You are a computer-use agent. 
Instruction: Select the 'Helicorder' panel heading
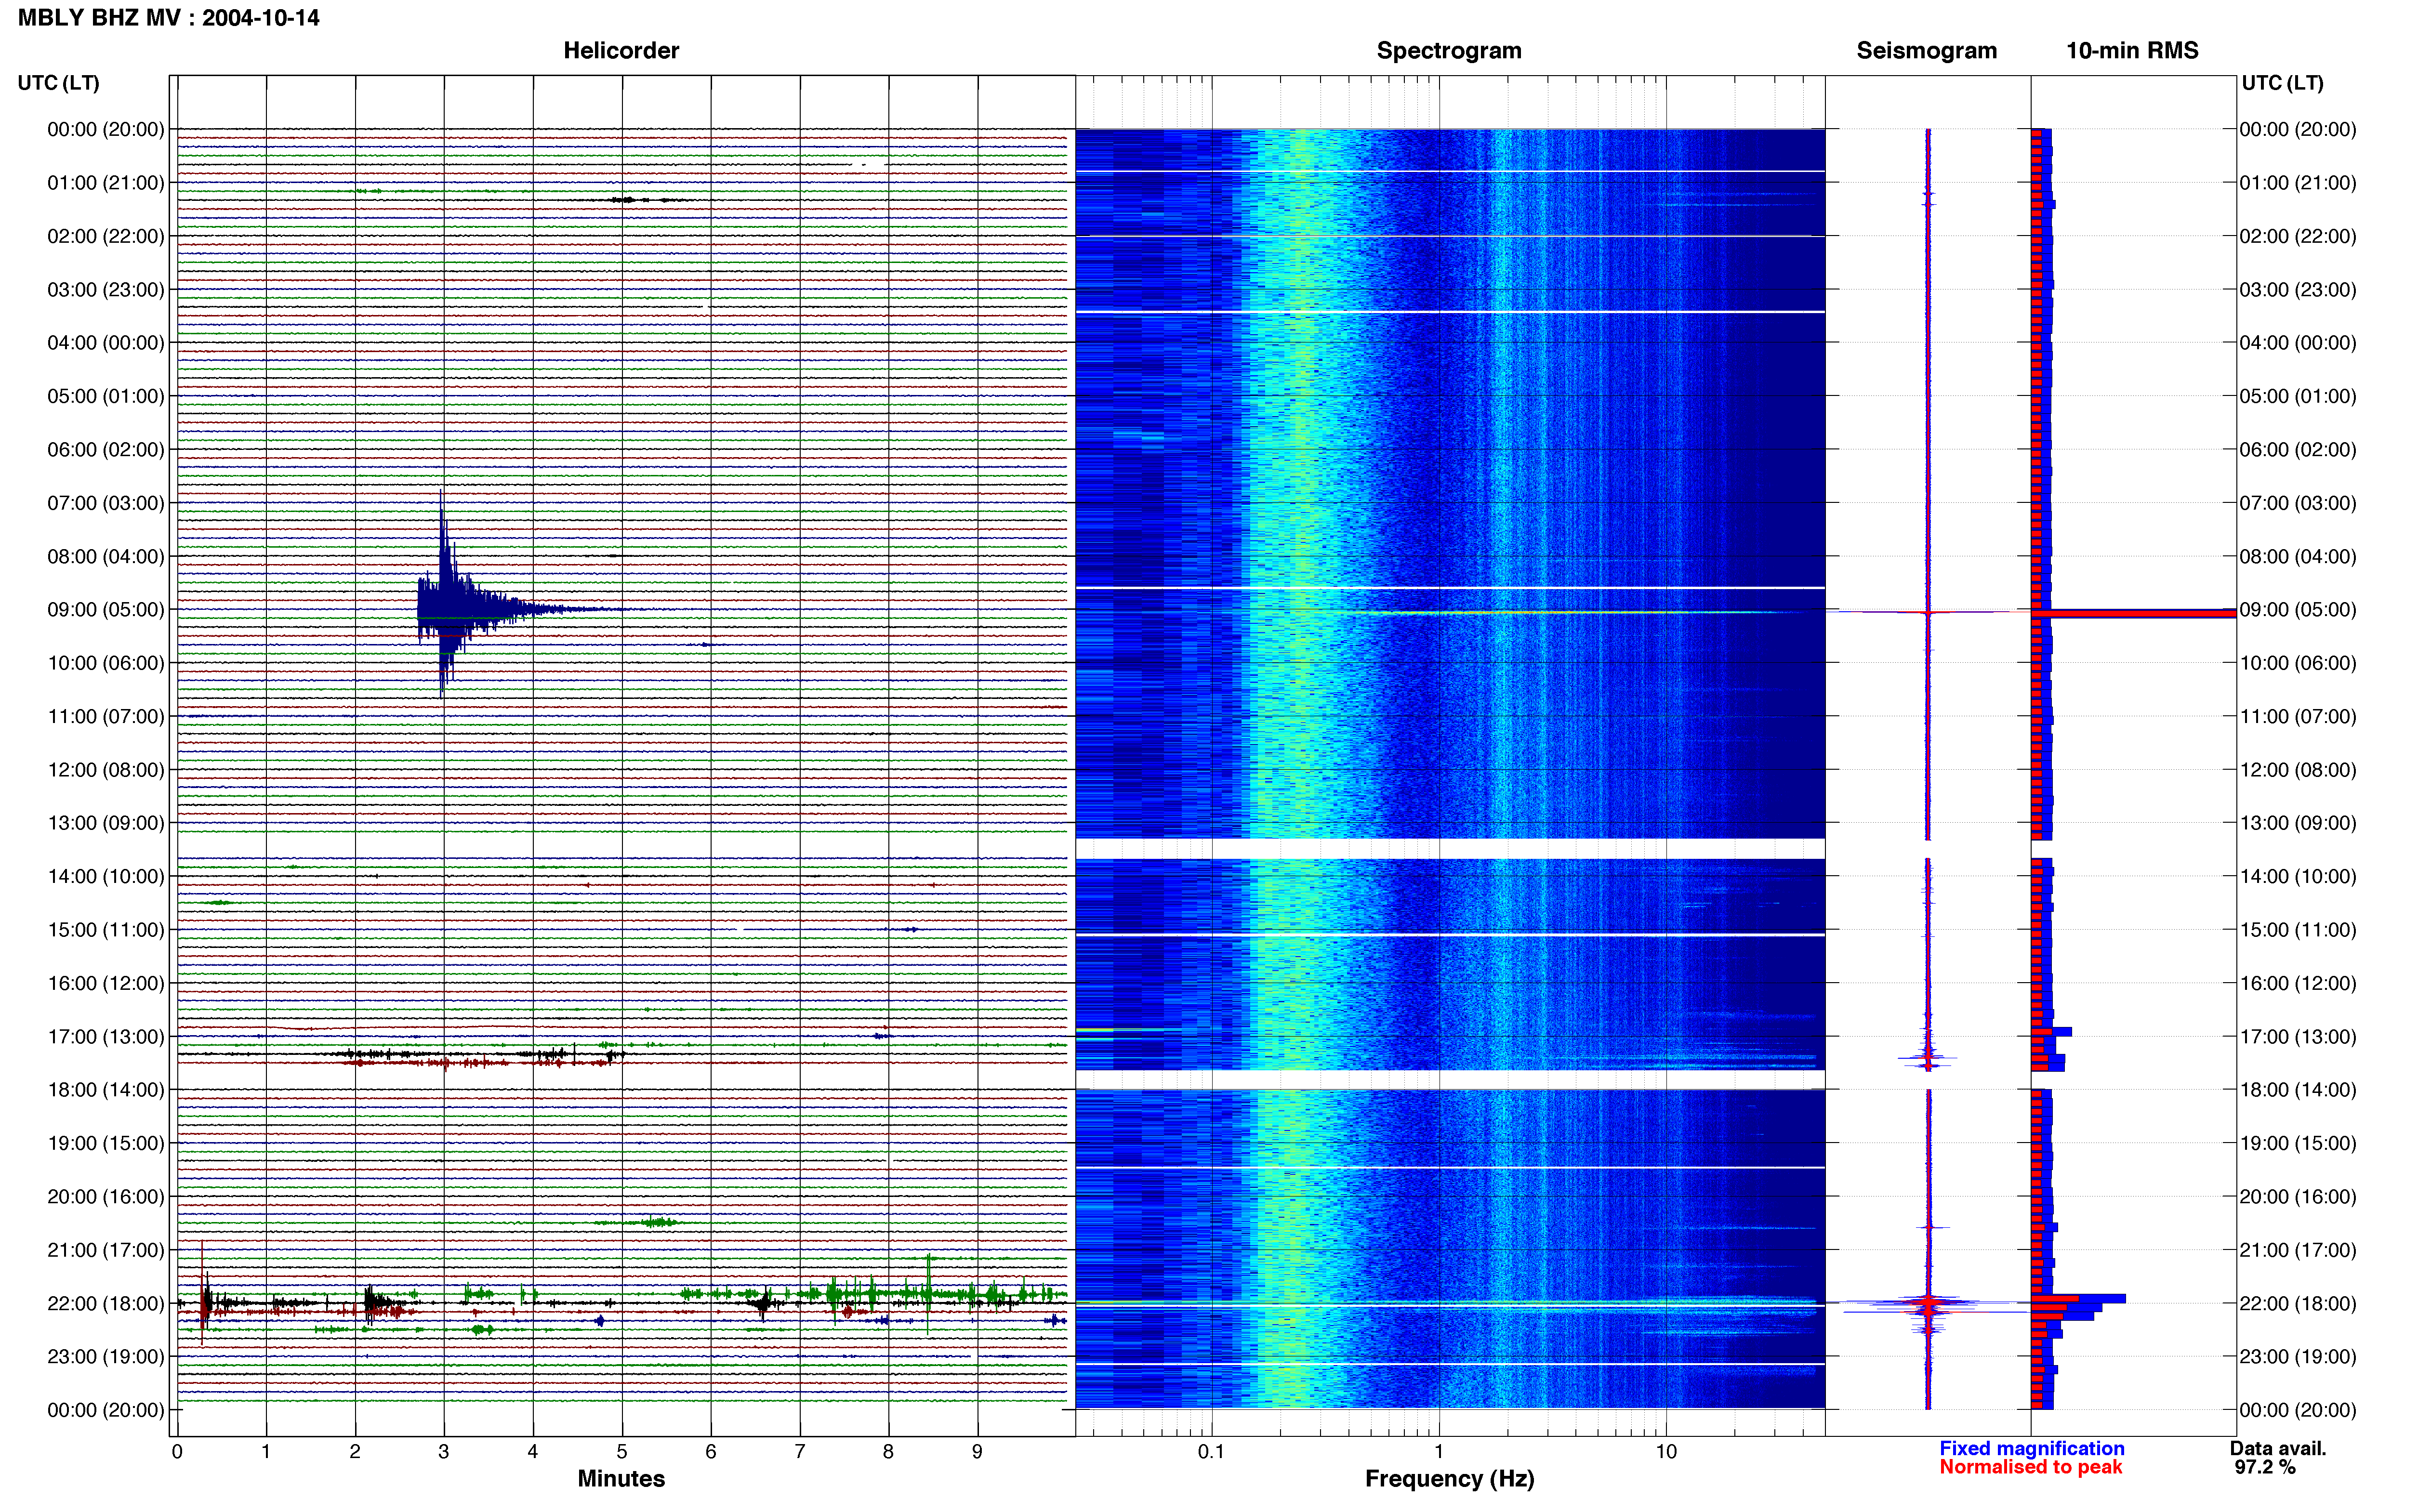[621, 51]
